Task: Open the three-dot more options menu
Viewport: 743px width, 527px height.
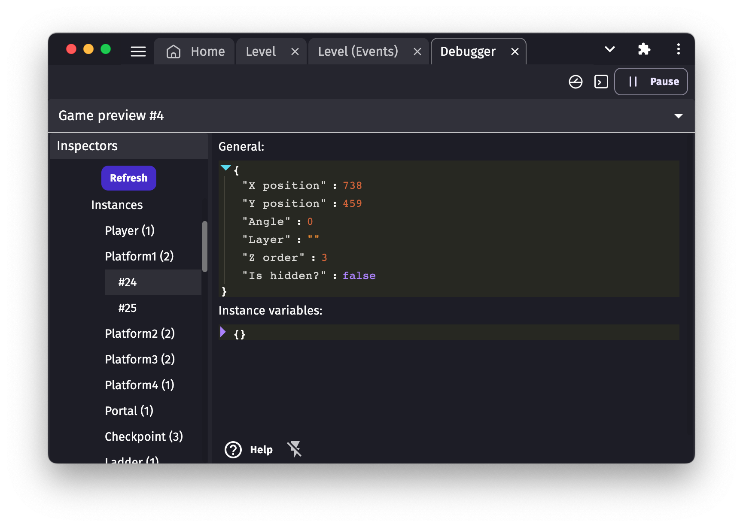Action: point(678,49)
